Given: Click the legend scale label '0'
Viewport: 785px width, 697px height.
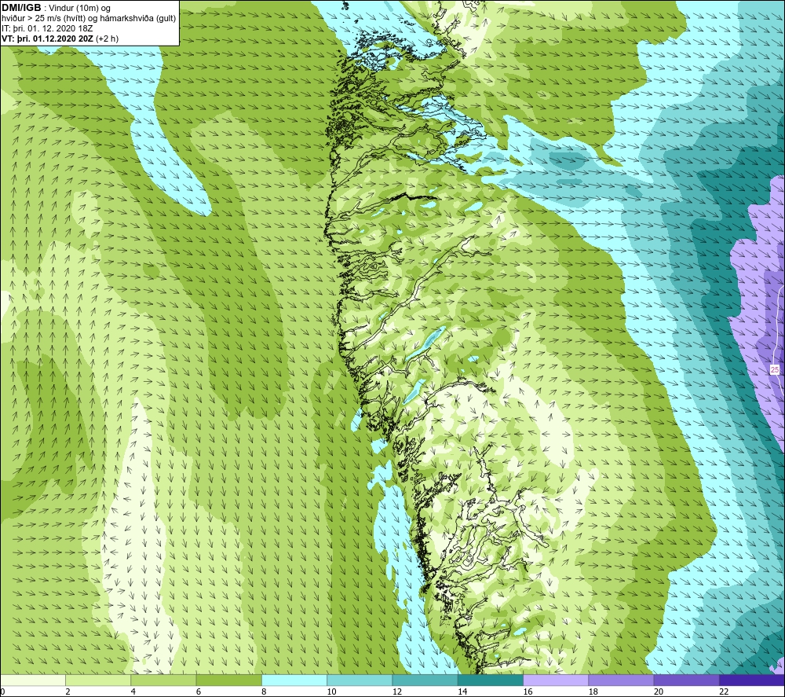Looking at the screenshot, I should [2, 692].
